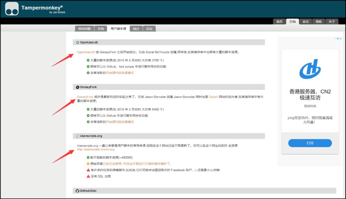Click the Tampermonkey title text

click(42, 8)
